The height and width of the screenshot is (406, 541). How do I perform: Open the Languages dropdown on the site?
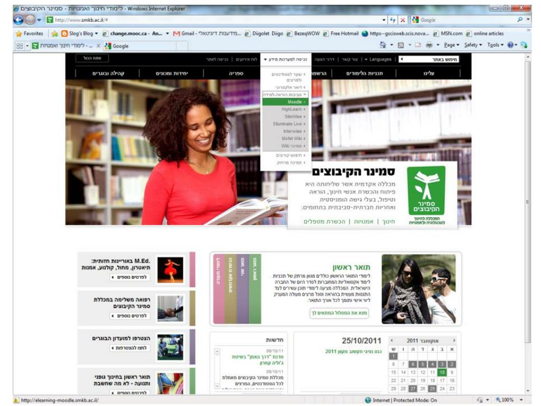(x=378, y=59)
